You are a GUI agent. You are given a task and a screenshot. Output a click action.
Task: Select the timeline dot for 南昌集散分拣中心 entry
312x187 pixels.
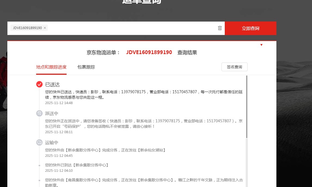pyautogui.click(x=39, y=180)
